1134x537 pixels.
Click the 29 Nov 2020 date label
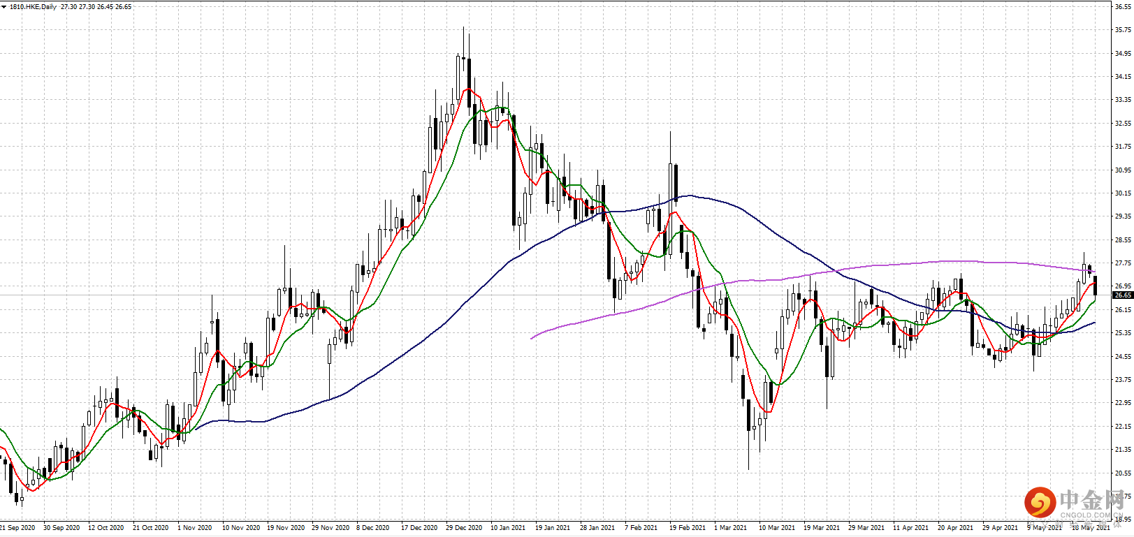330,528
